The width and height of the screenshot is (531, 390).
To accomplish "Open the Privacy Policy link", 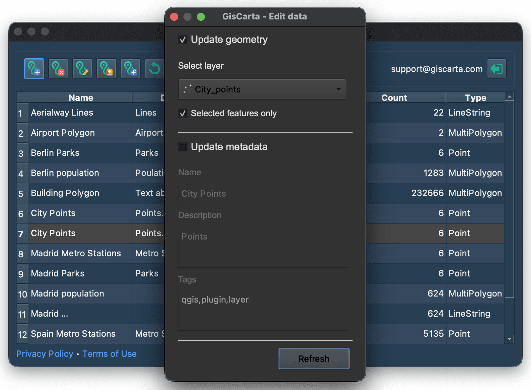I will point(45,354).
